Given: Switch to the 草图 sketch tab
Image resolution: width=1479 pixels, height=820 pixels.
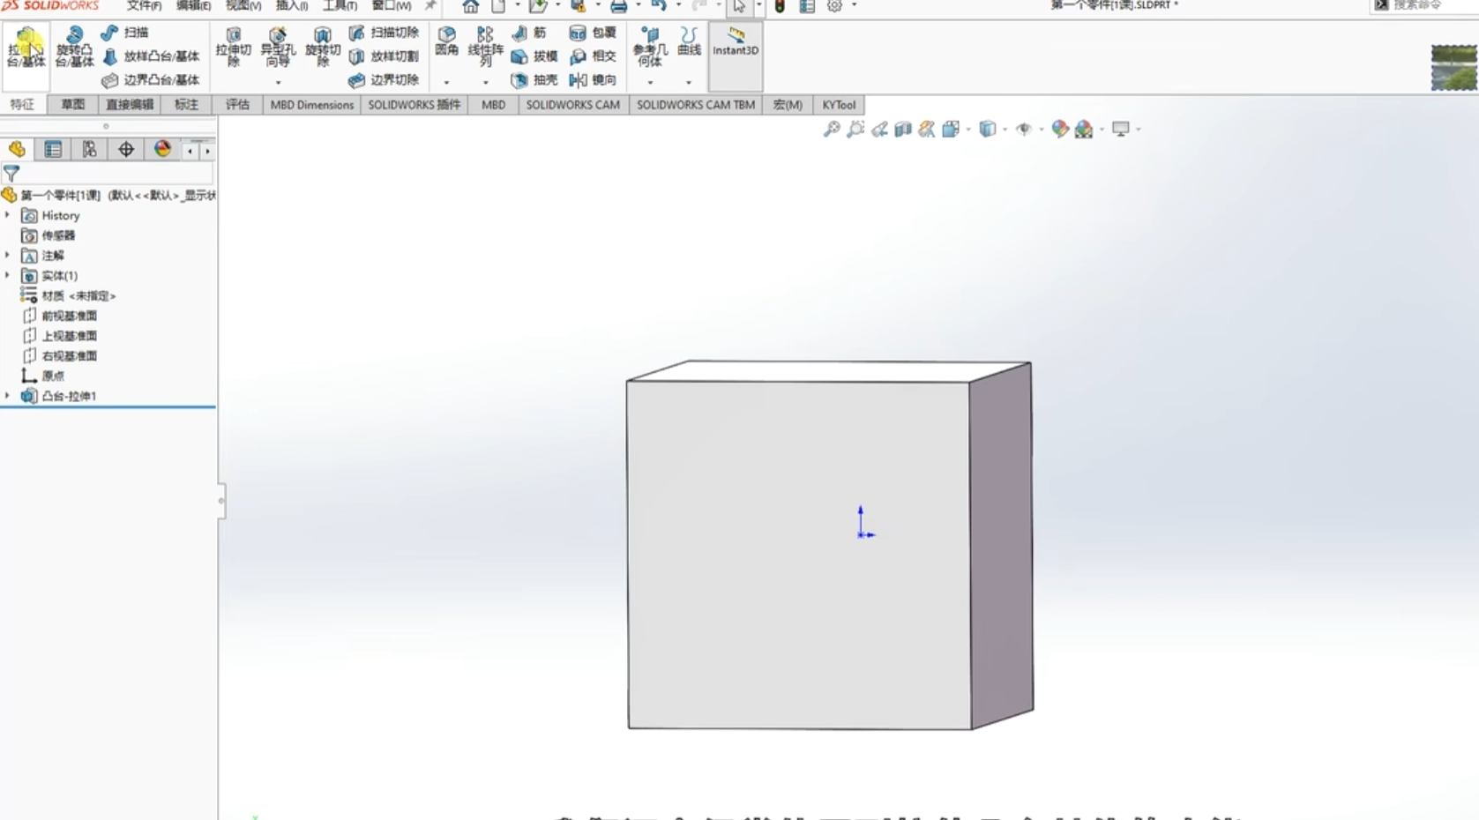Looking at the screenshot, I should tap(72, 105).
